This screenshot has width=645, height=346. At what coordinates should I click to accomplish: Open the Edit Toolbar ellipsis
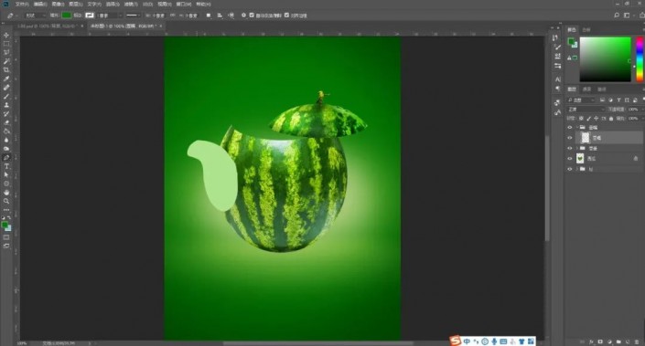[x=6, y=210]
